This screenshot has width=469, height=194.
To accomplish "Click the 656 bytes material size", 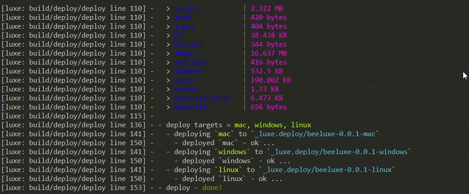I will tap(269, 107).
